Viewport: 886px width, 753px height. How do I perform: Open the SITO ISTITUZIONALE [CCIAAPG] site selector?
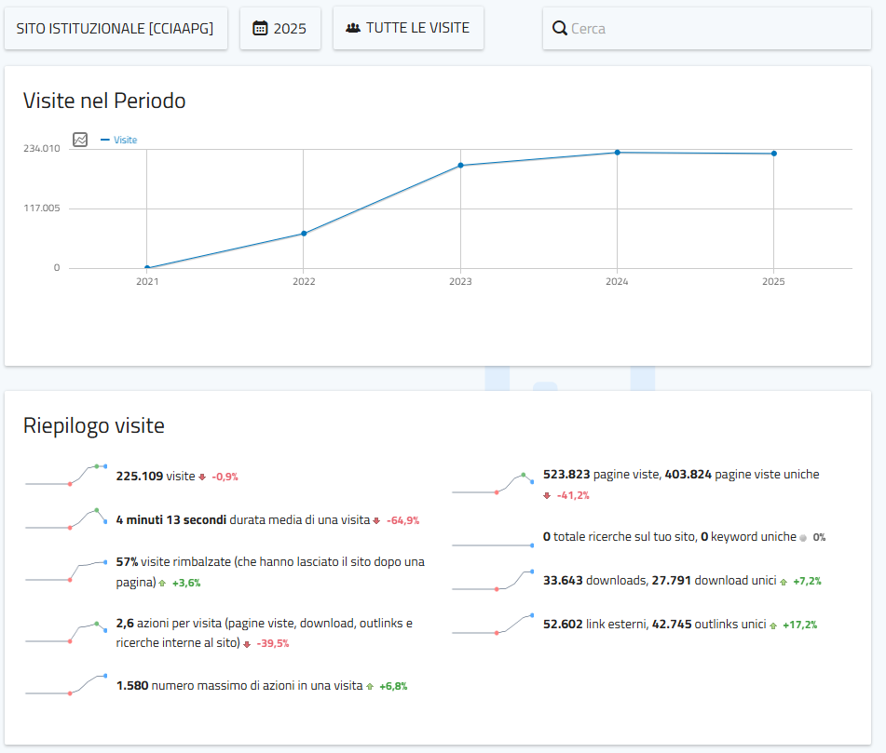tap(116, 29)
